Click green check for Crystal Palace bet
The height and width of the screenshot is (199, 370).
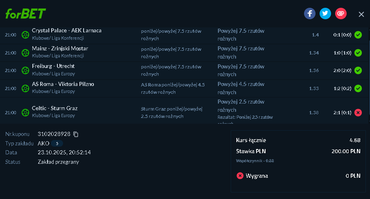pos(358,35)
